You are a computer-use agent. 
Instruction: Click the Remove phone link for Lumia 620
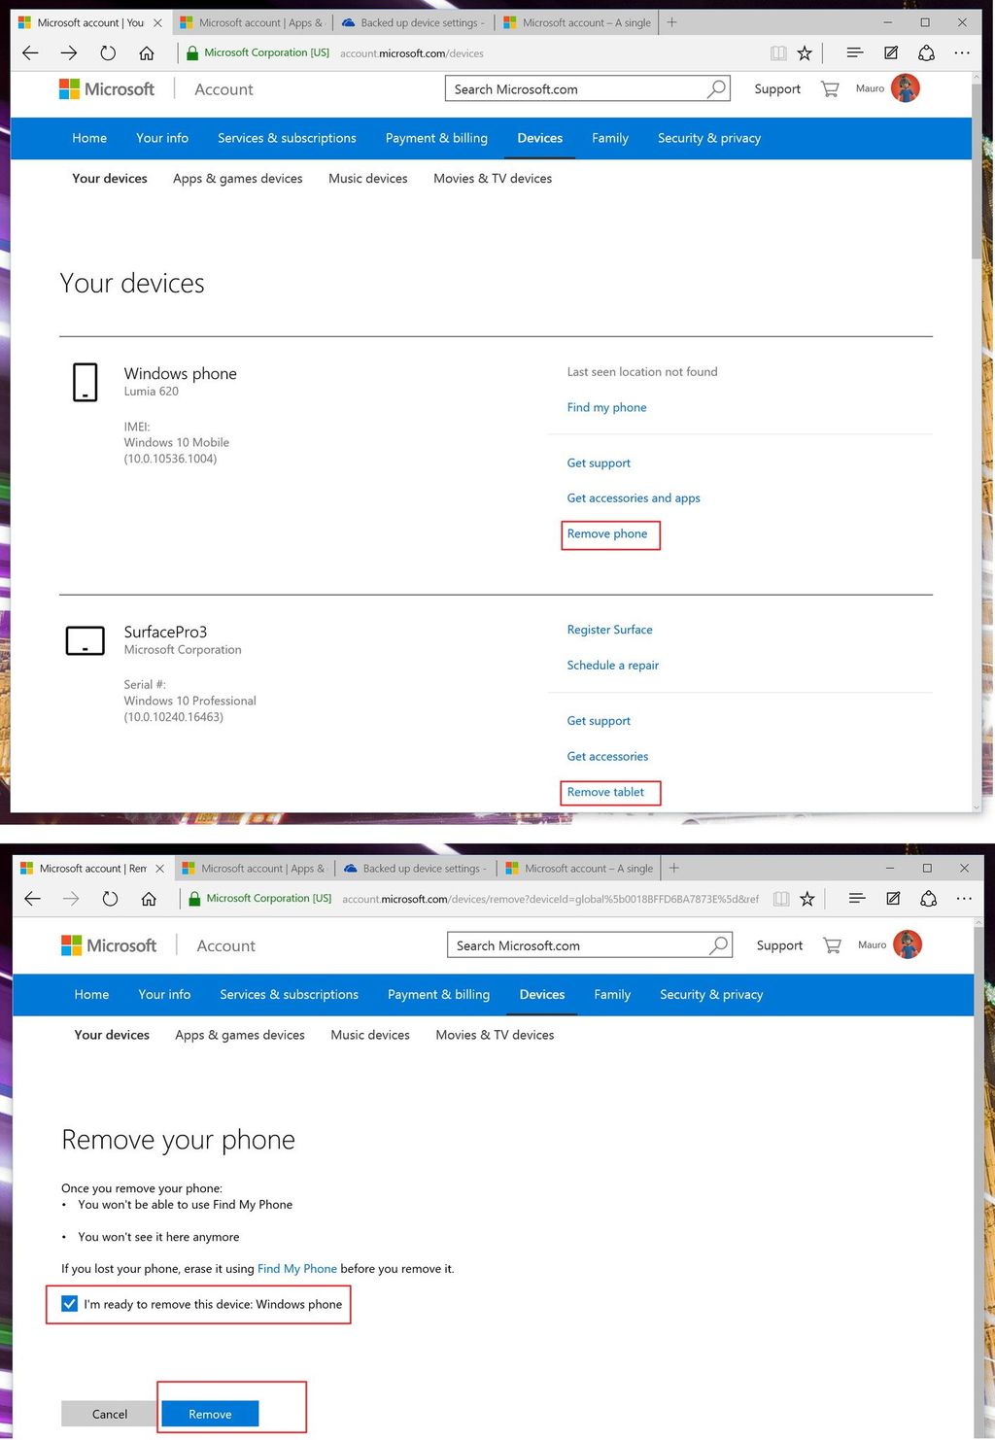[608, 533]
